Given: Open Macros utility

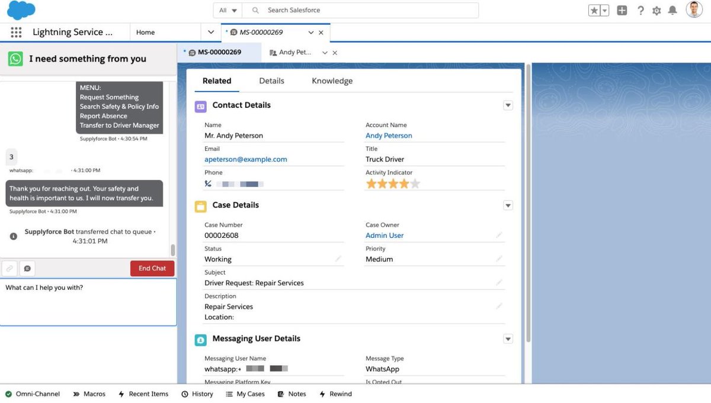Looking at the screenshot, I should (x=89, y=394).
